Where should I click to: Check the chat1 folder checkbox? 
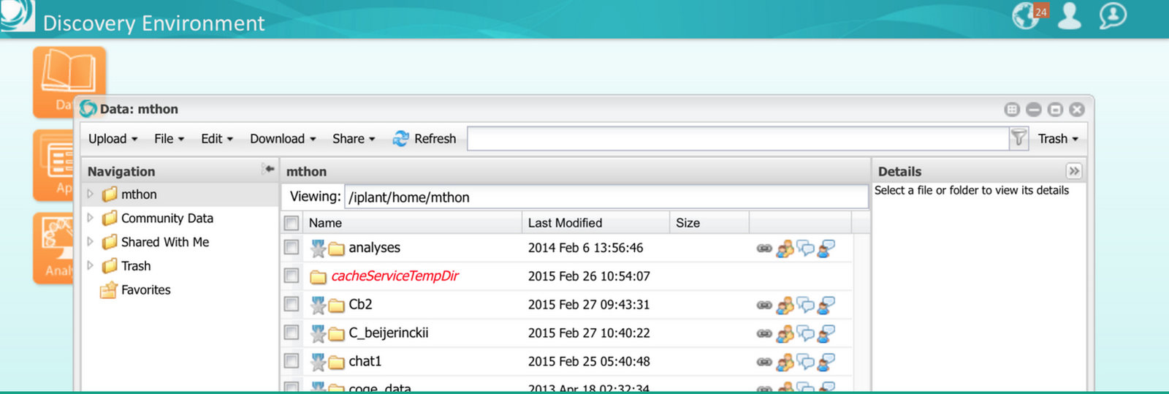point(292,361)
